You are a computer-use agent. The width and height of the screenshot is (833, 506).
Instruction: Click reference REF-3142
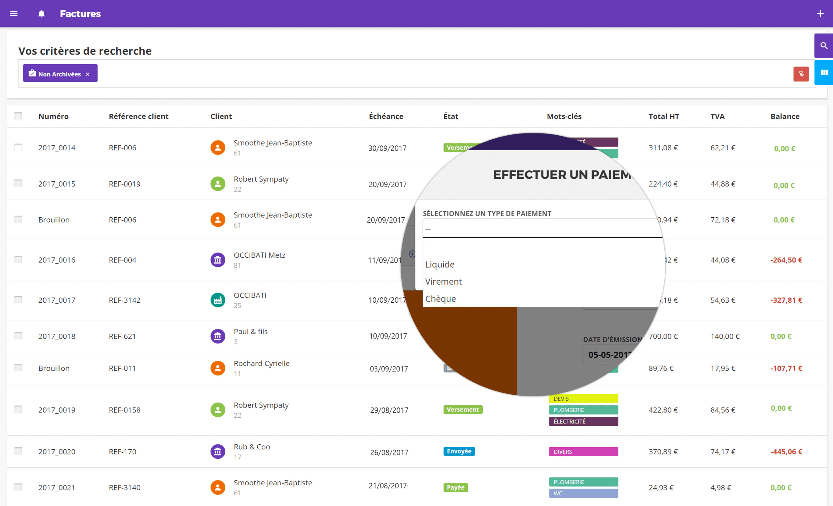pyautogui.click(x=124, y=300)
